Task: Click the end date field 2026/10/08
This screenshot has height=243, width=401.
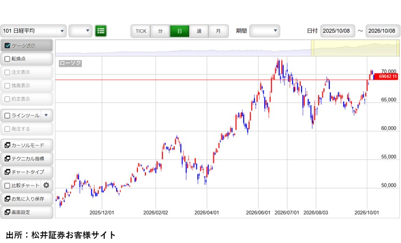Action: point(383,31)
